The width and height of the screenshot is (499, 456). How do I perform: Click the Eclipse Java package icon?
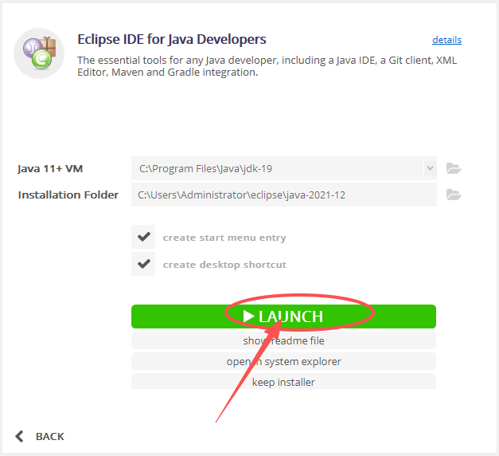click(39, 53)
